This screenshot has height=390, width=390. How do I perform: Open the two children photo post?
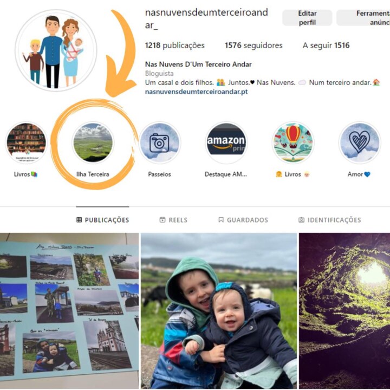coord(219,311)
